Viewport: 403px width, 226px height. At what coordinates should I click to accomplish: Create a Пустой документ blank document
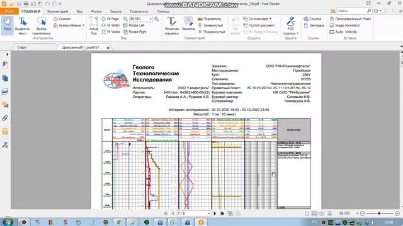259,25
